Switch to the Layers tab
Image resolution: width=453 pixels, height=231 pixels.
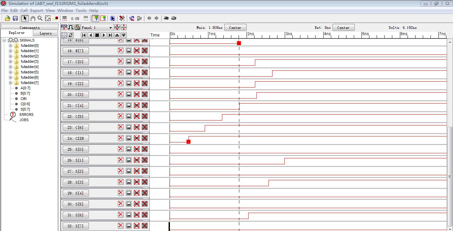point(45,33)
